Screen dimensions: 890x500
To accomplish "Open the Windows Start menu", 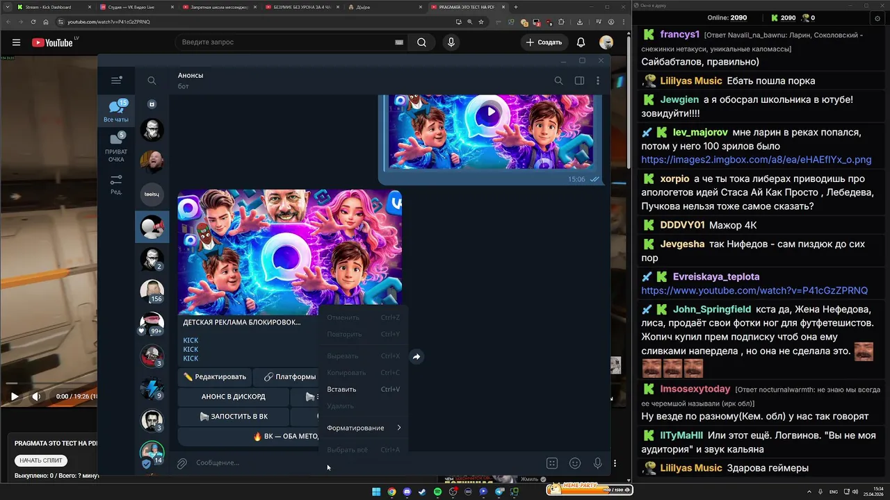I will point(376,492).
